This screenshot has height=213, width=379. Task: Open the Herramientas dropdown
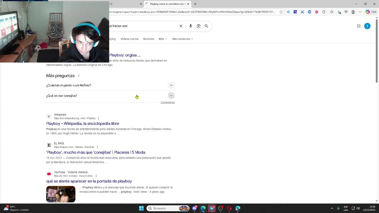click(182, 39)
